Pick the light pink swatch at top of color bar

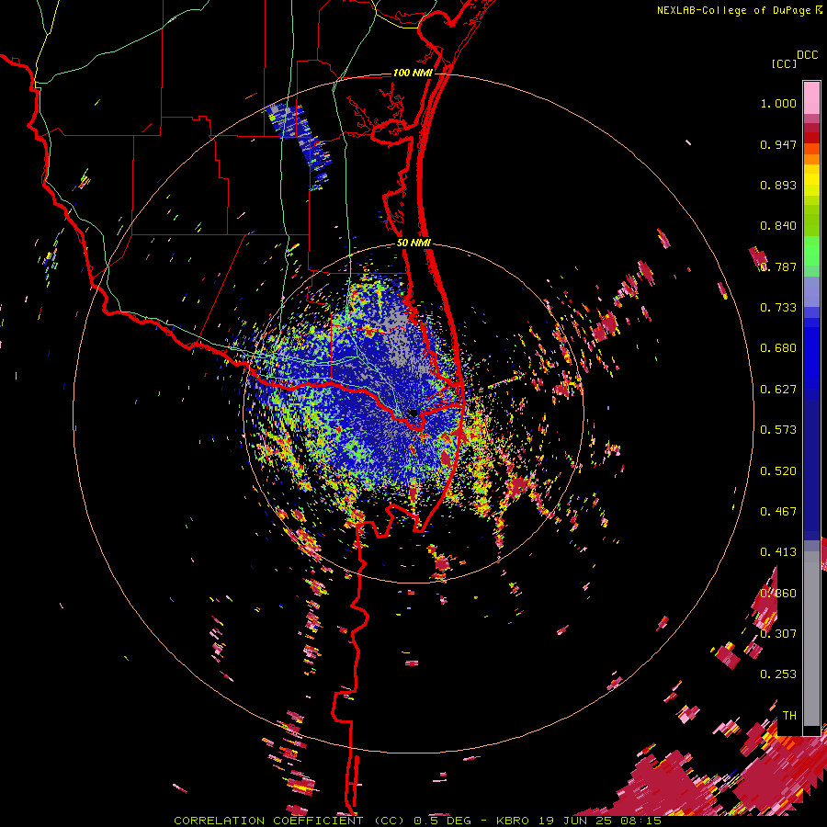tap(811, 97)
